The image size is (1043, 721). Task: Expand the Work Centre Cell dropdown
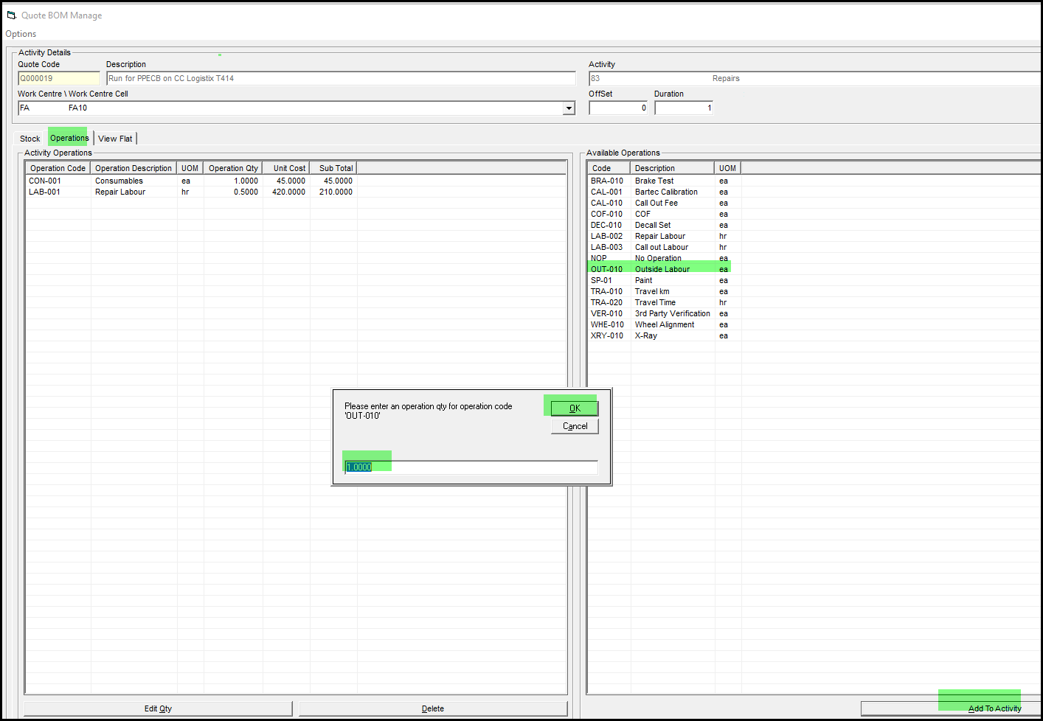tap(569, 108)
